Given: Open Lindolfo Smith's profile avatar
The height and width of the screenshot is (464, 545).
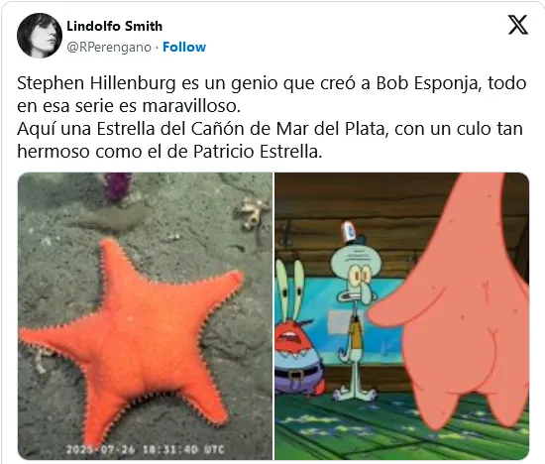Looking at the screenshot, I should pos(40,36).
